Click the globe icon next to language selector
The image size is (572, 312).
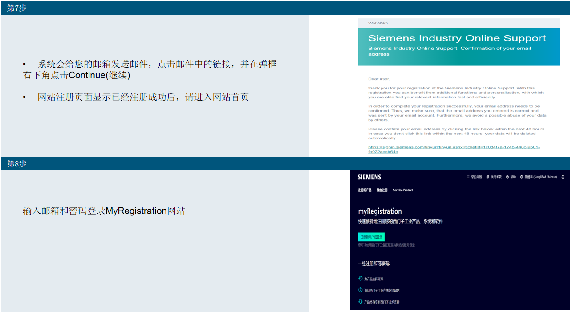tap(522, 177)
